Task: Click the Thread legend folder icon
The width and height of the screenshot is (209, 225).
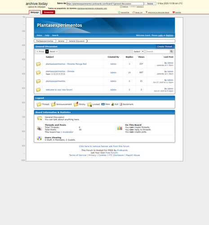Action: coord(39,104)
